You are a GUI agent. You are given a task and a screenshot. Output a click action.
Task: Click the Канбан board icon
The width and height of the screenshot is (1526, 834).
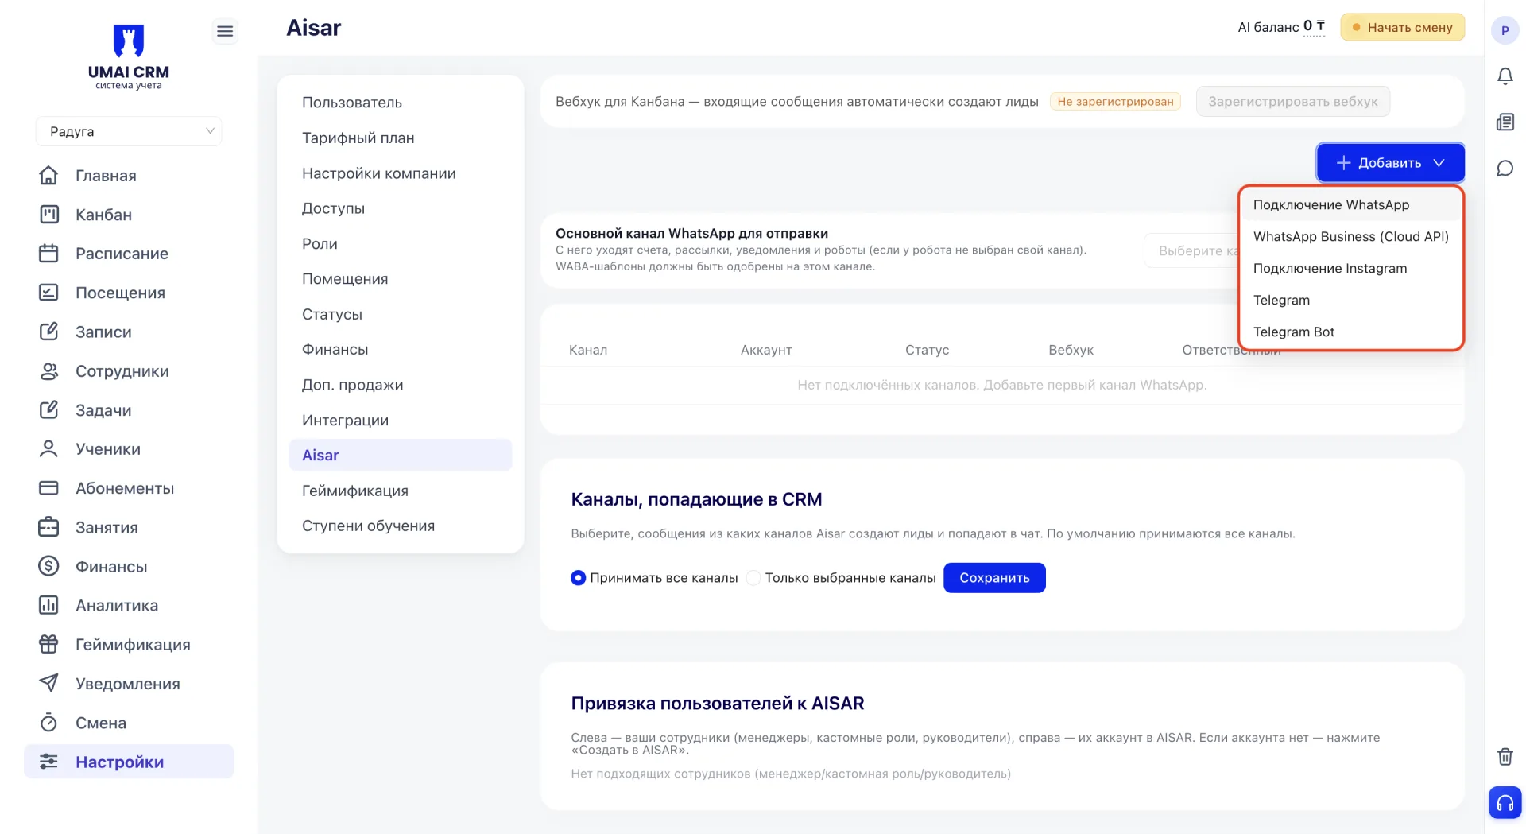(x=48, y=214)
